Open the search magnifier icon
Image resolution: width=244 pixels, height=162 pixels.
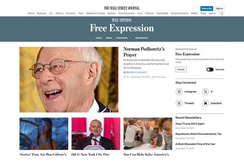pyautogui.click(x=222, y=13)
